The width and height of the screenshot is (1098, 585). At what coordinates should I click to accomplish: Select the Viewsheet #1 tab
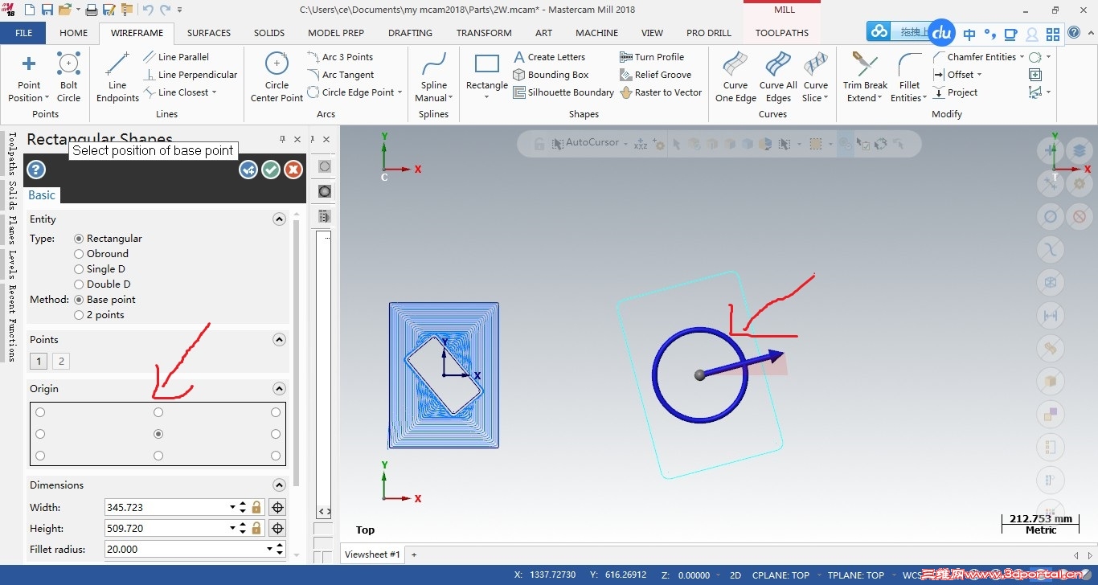coord(372,554)
